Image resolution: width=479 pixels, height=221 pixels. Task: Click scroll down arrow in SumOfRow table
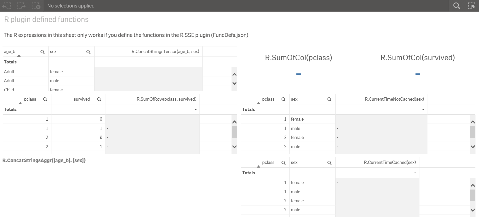coord(234,147)
